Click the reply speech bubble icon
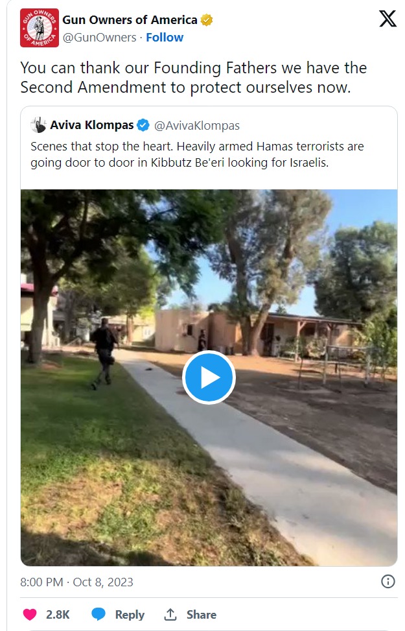Viewport: 405px width, 631px height. point(98,615)
